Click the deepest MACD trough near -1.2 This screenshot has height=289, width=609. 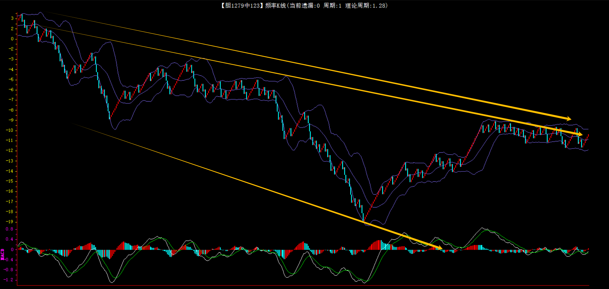click(x=365, y=282)
